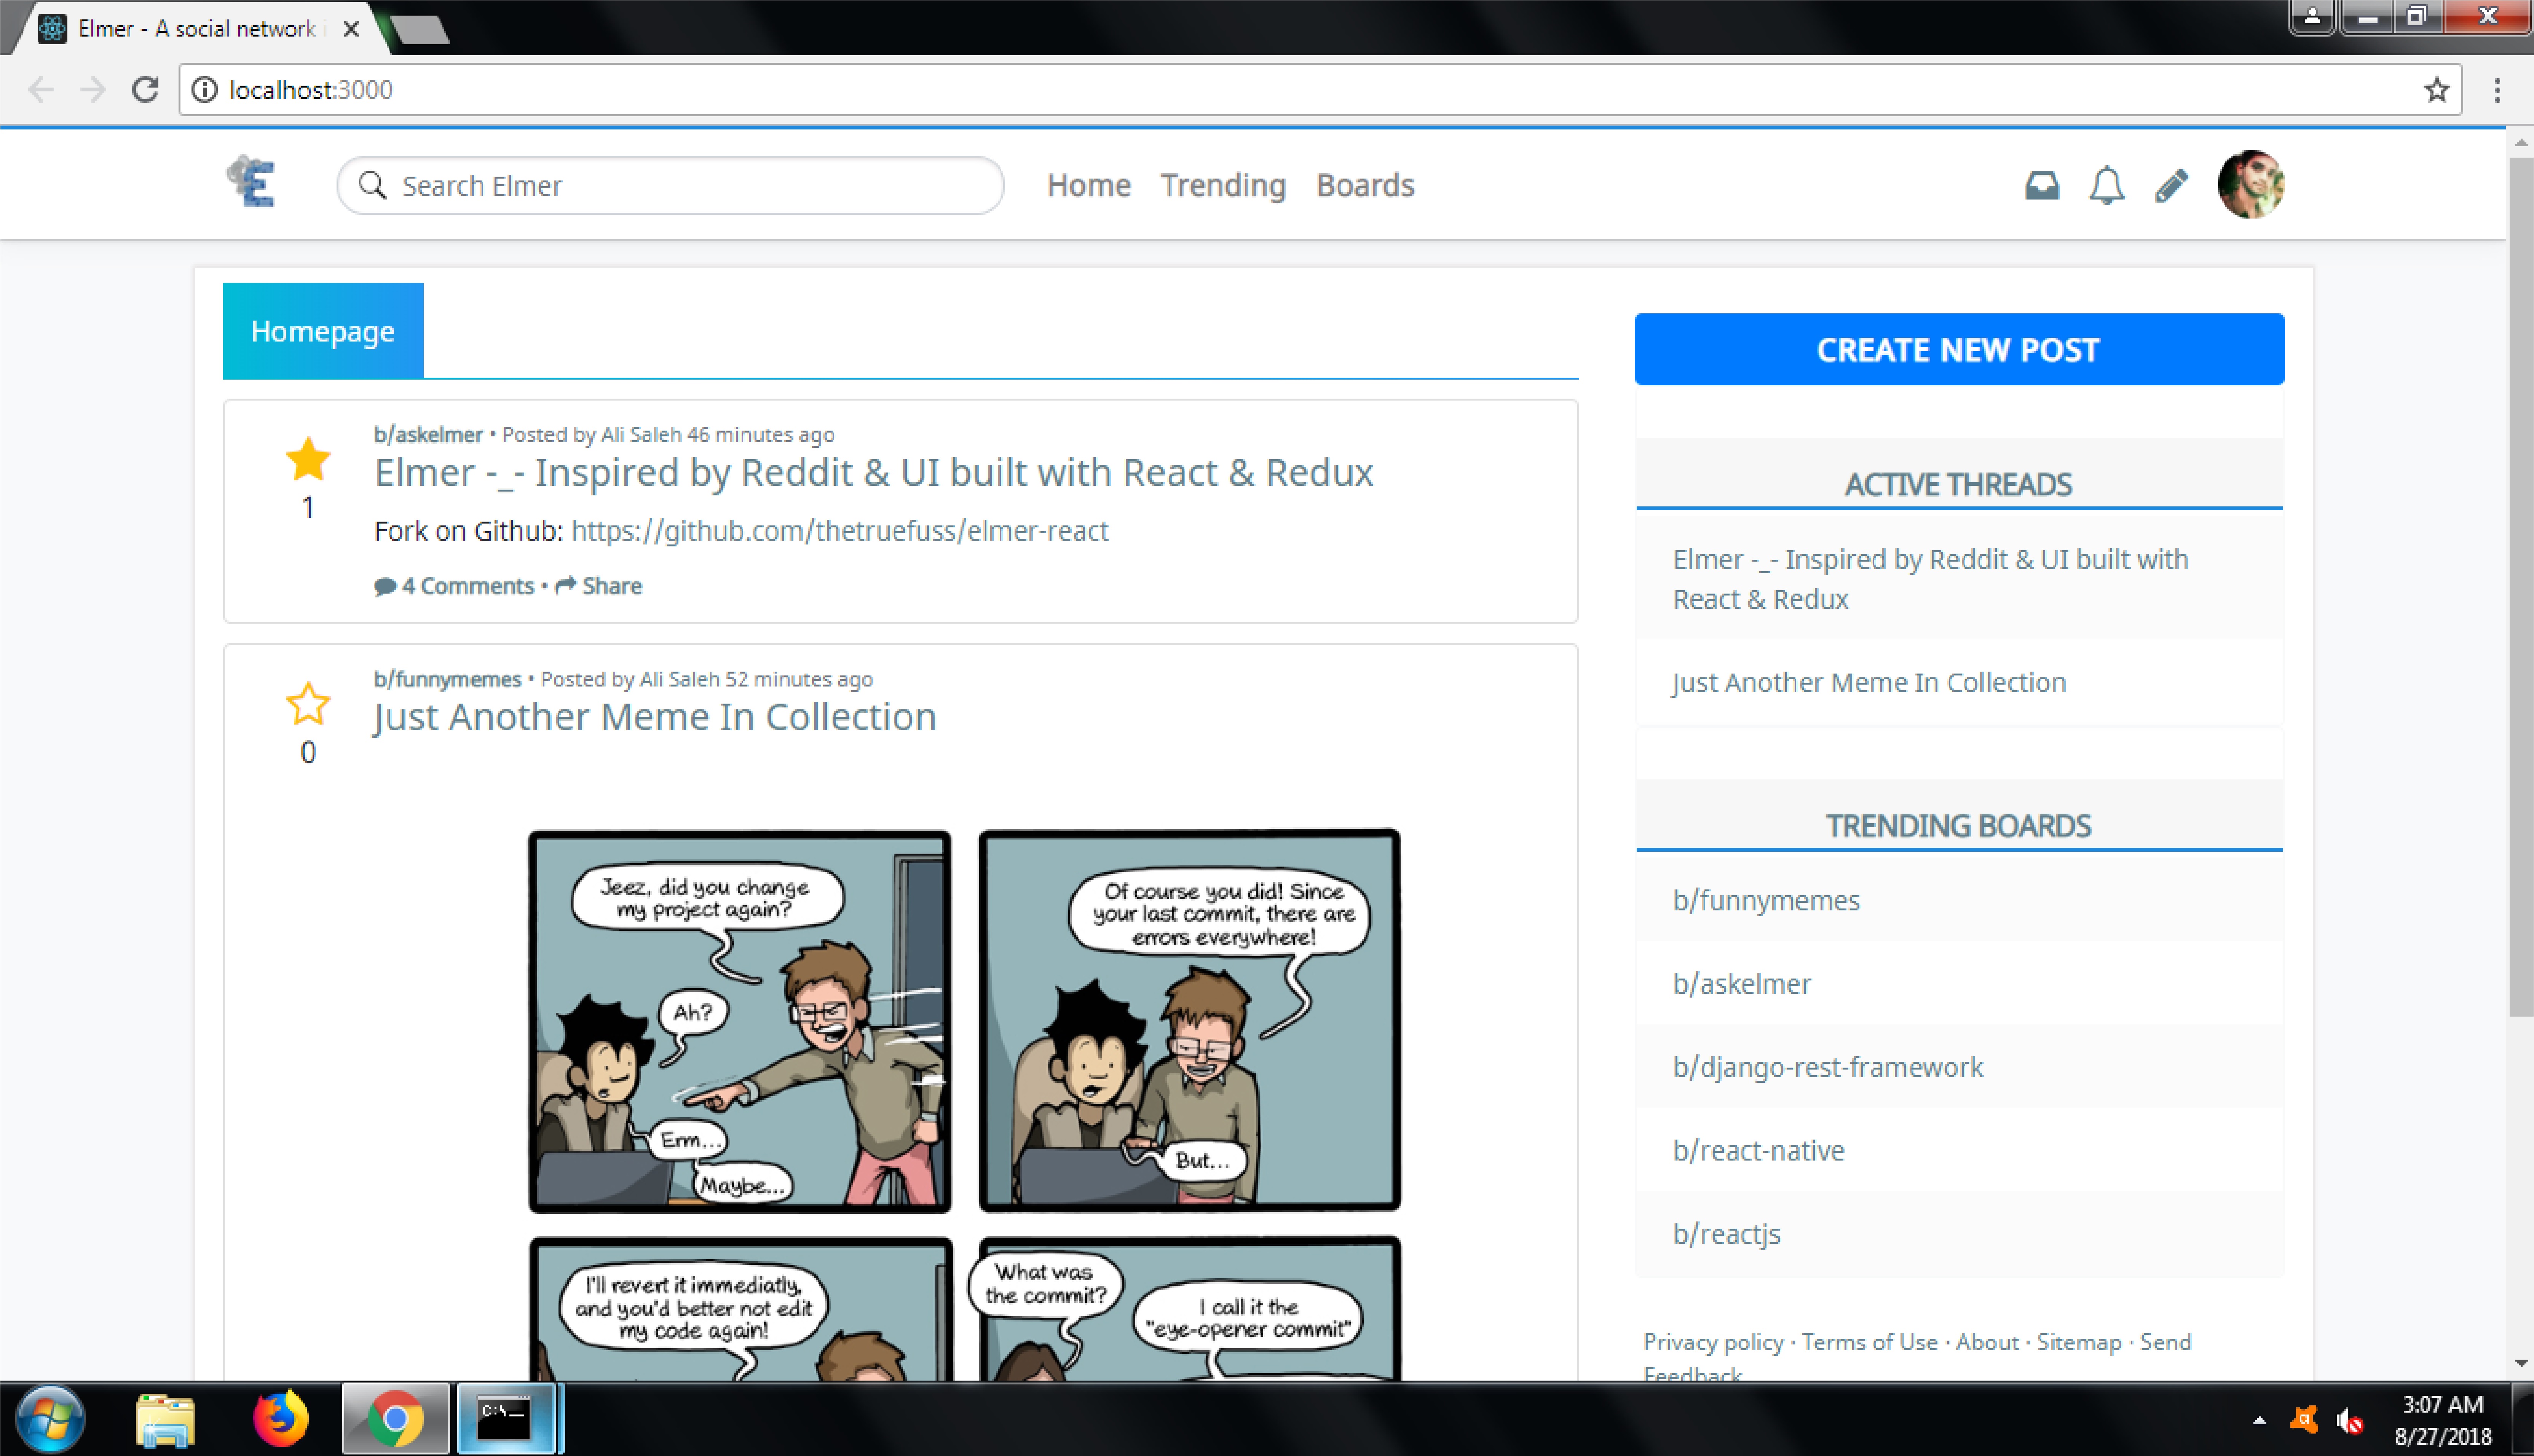Bookmark this page with star icon
The image size is (2534, 1456).
click(2436, 90)
